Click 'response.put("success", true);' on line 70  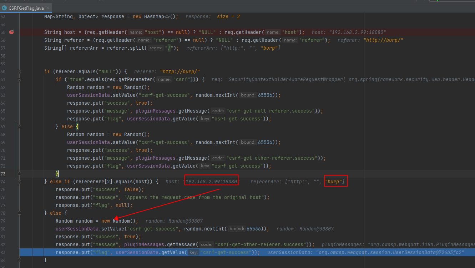tap(110, 150)
